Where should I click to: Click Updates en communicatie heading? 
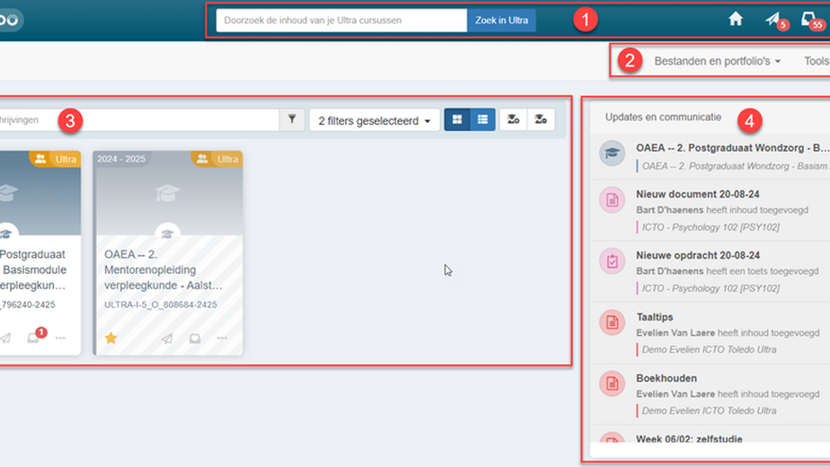(x=663, y=117)
